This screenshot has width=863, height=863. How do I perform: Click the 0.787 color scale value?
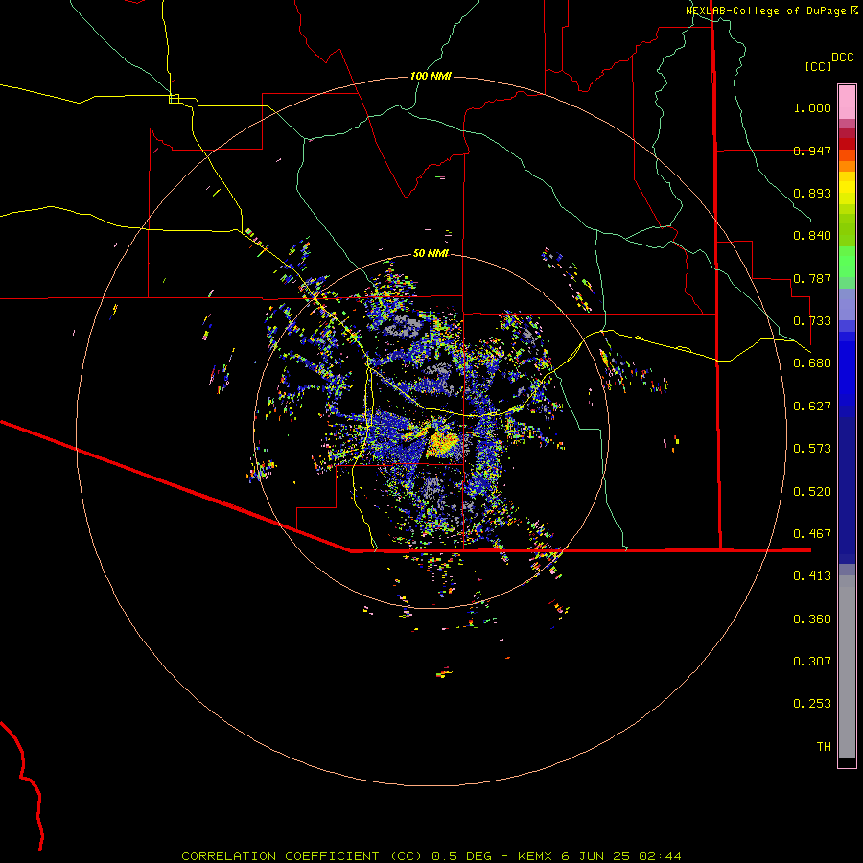[812, 278]
